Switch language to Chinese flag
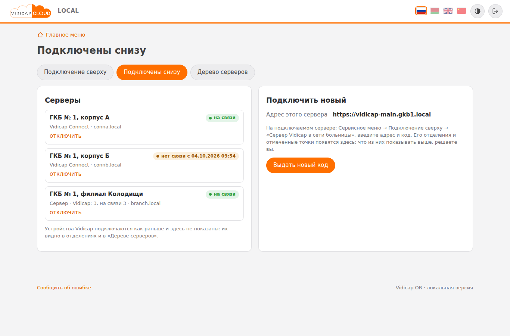The width and height of the screenshot is (510, 336). click(x=461, y=11)
